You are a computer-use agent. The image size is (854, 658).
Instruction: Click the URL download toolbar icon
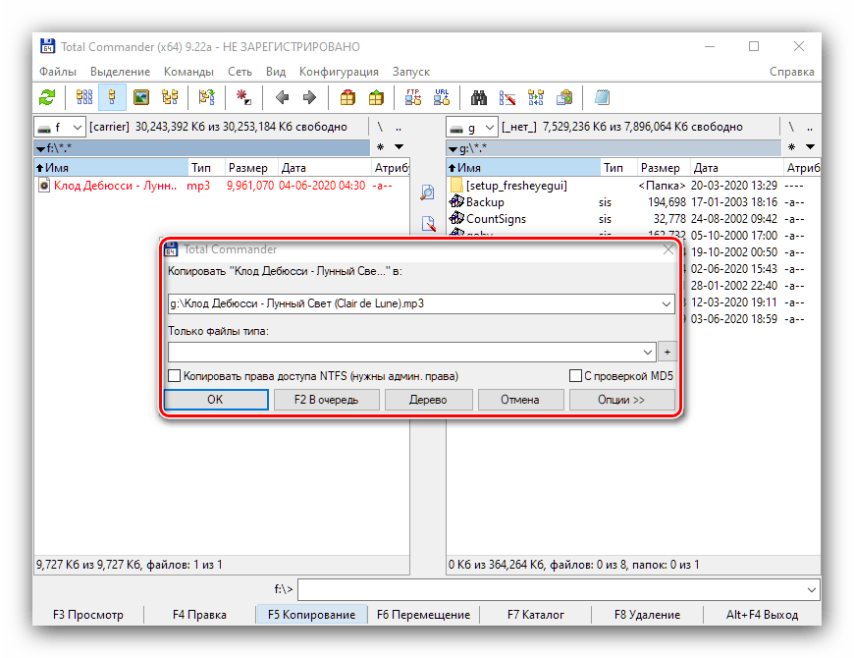[x=442, y=97]
